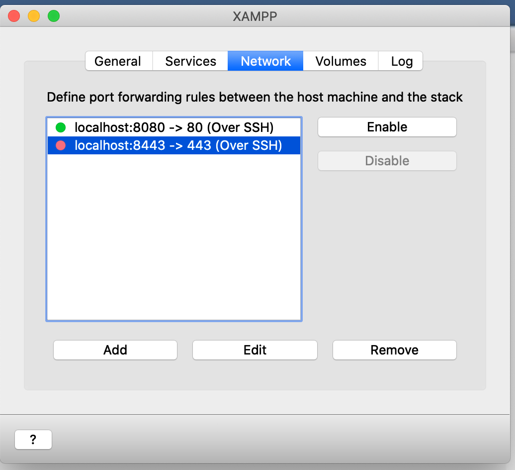Viewport: 515px width, 470px height.
Task: Click green status dot of 8080 rule
Action: pyautogui.click(x=61, y=127)
